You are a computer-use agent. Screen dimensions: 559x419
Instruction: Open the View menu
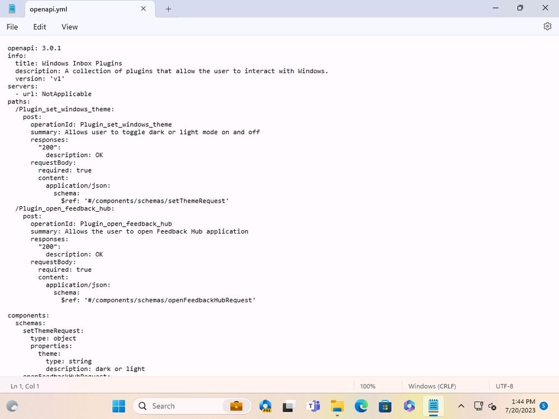tap(69, 27)
